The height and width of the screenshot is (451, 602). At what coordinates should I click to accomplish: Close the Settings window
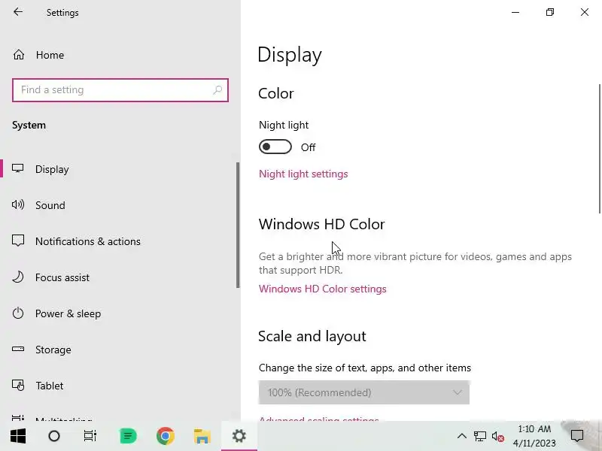[585, 12]
